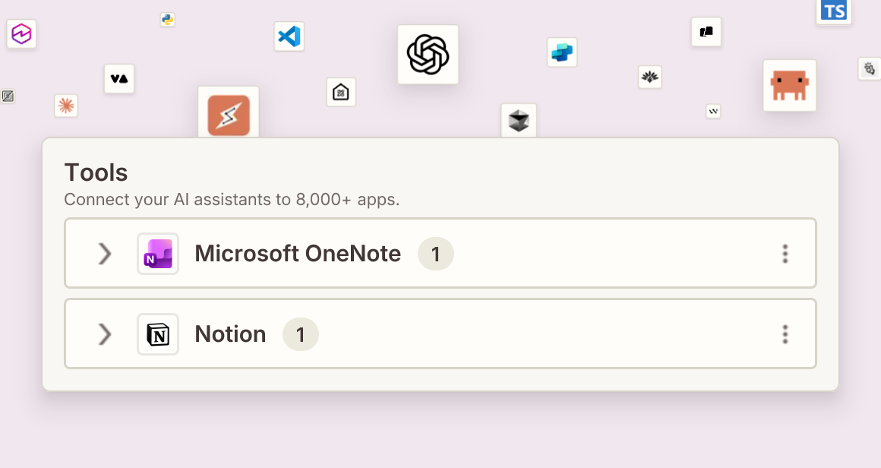Click the lotus flower icon
The height and width of the screenshot is (468, 881).
tap(650, 77)
